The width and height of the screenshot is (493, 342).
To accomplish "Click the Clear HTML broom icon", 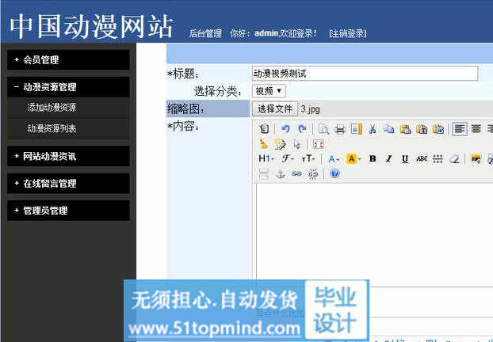I will pos(263,144).
